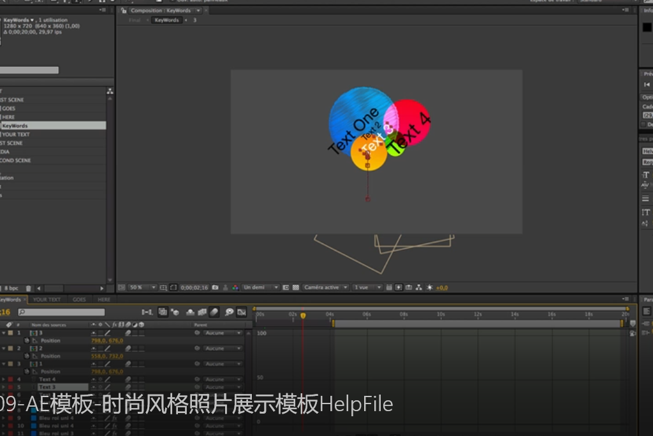The height and width of the screenshot is (436, 653).
Task: Open the Un demi resolution dropdown
Action: (x=260, y=287)
